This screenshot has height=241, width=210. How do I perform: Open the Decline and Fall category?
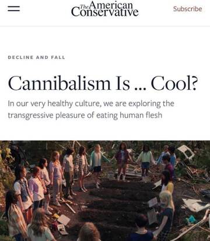[x=36, y=58]
